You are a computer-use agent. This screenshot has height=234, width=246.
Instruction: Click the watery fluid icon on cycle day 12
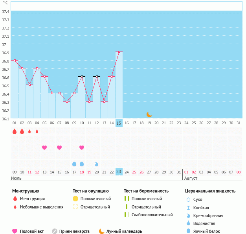click(x=97, y=164)
